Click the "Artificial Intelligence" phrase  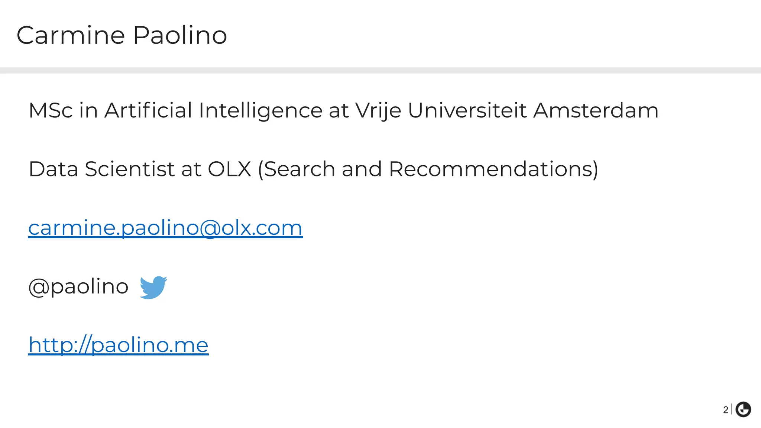coord(213,111)
